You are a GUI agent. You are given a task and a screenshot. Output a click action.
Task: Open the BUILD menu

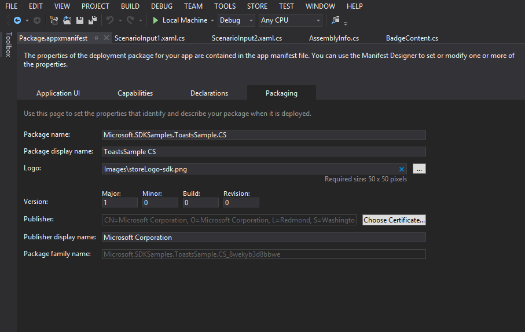click(130, 6)
